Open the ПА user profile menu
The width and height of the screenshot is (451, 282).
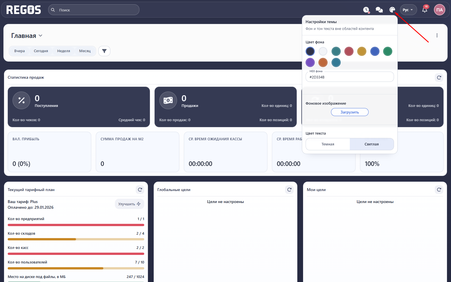(439, 10)
